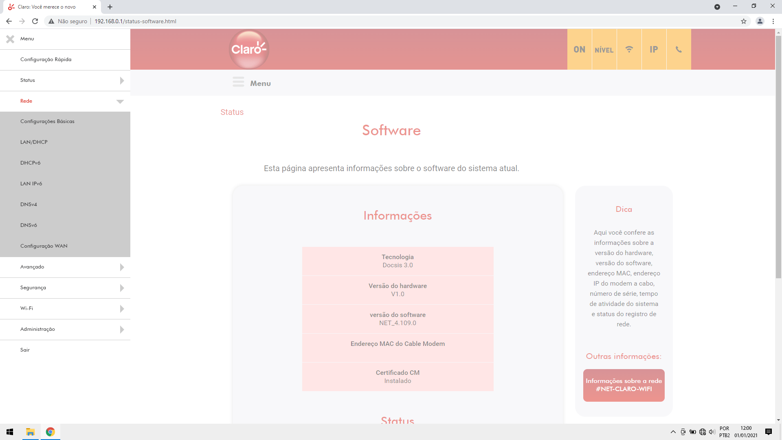The width and height of the screenshot is (782, 440).
Task: Open File Explorer from taskbar
Action: [x=30, y=432]
